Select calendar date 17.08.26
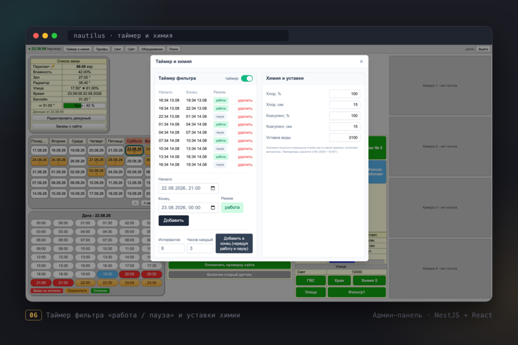Viewport: 518px width, 345px height. 39,150
